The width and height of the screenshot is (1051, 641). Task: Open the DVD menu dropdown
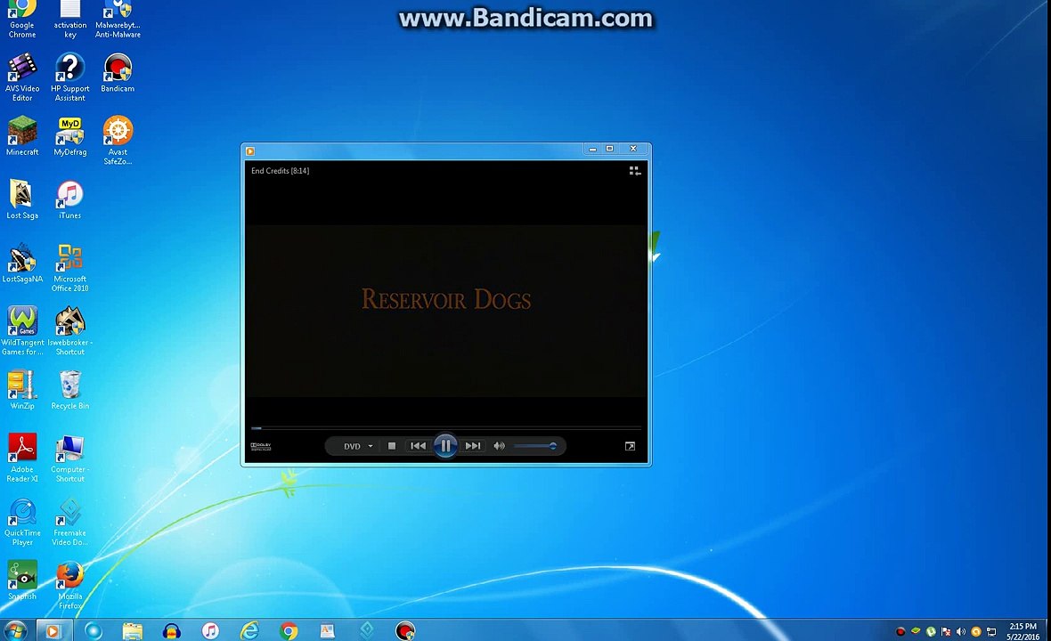click(358, 446)
